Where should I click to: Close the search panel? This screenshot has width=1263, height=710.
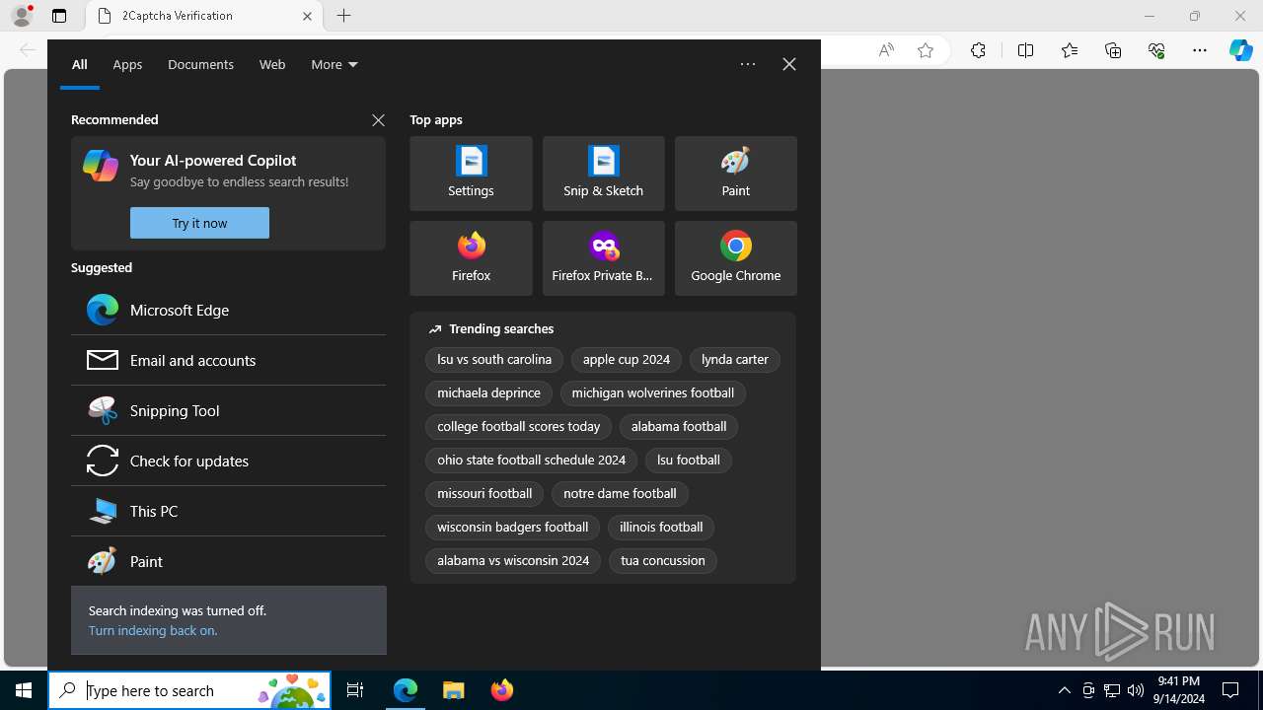point(789,64)
